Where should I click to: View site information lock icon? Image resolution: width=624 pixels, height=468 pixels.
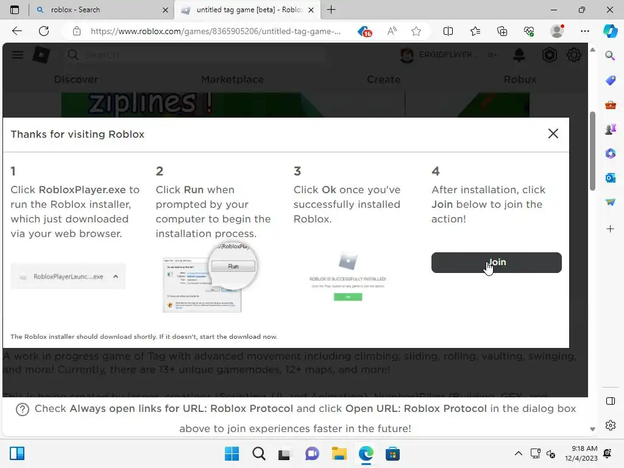(77, 31)
